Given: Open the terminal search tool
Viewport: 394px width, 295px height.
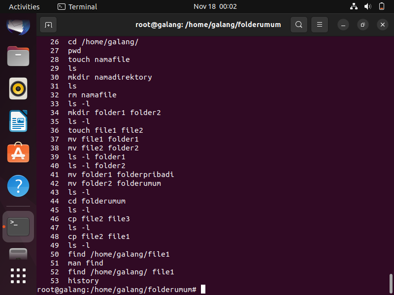Looking at the screenshot, I should click(299, 25).
